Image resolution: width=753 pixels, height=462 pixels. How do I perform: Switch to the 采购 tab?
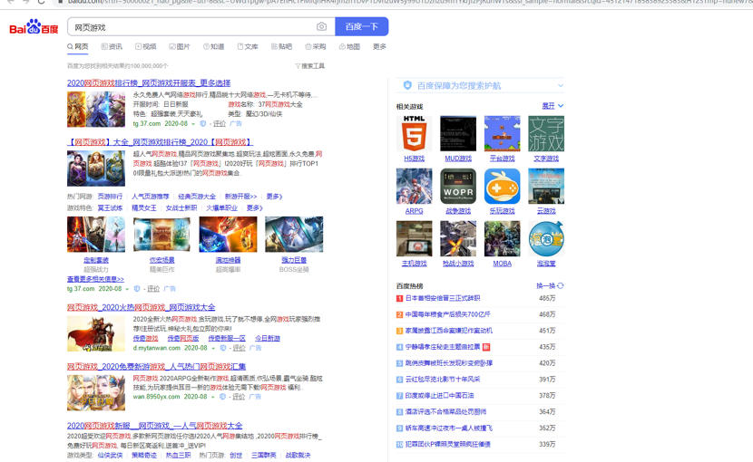coord(316,46)
